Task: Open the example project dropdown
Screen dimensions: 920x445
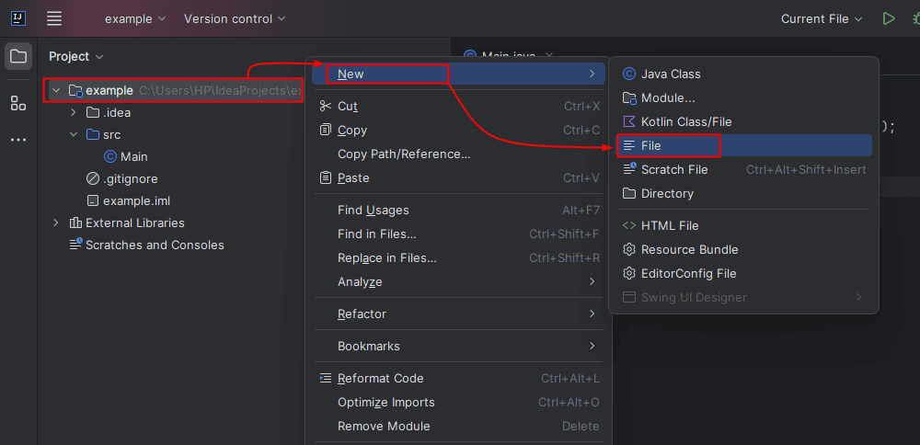Action: (x=134, y=18)
